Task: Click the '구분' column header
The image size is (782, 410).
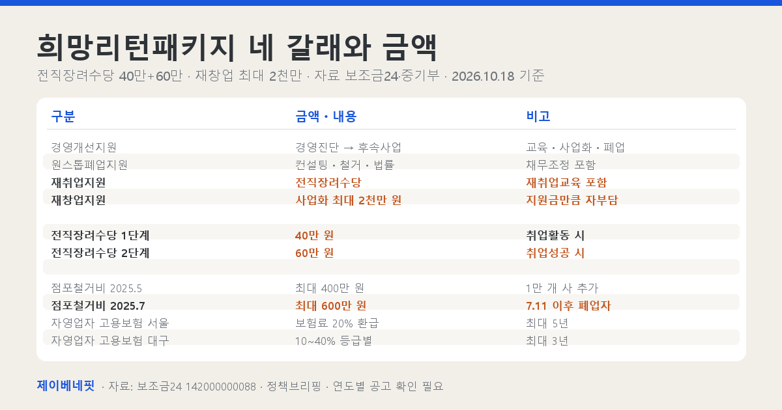Action: click(63, 116)
